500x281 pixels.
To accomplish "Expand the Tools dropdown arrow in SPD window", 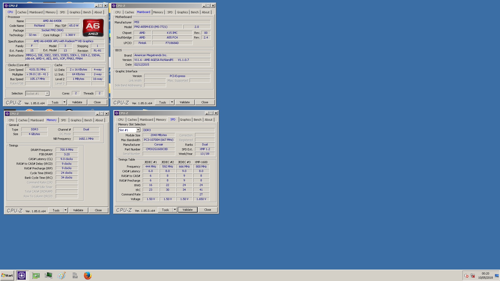I will tap(175, 210).
